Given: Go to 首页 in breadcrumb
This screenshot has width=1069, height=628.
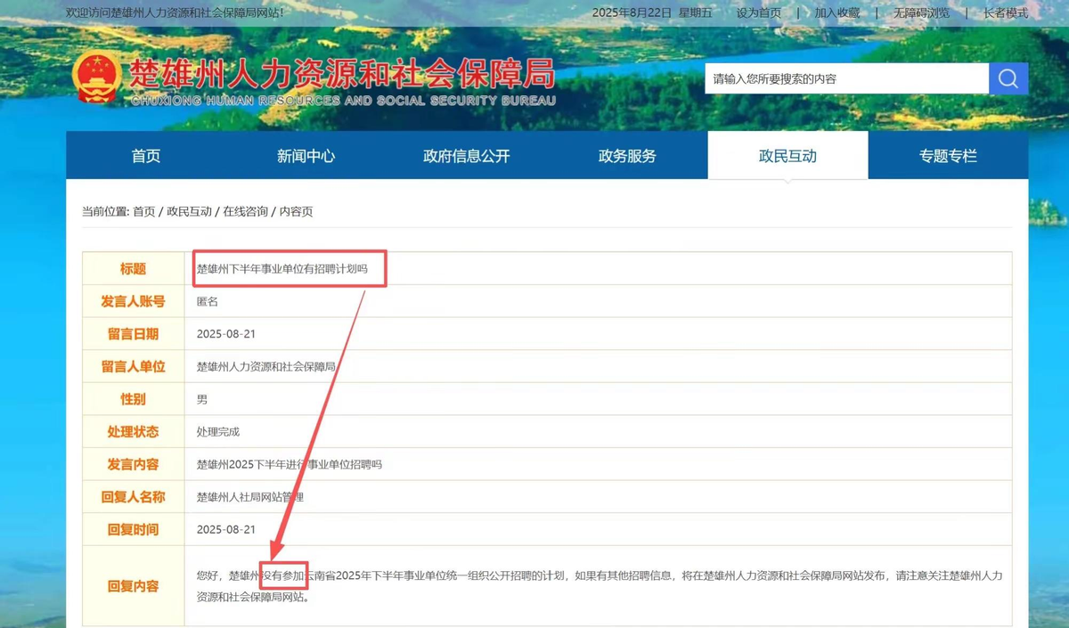Looking at the screenshot, I should click(x=143, y=211).
